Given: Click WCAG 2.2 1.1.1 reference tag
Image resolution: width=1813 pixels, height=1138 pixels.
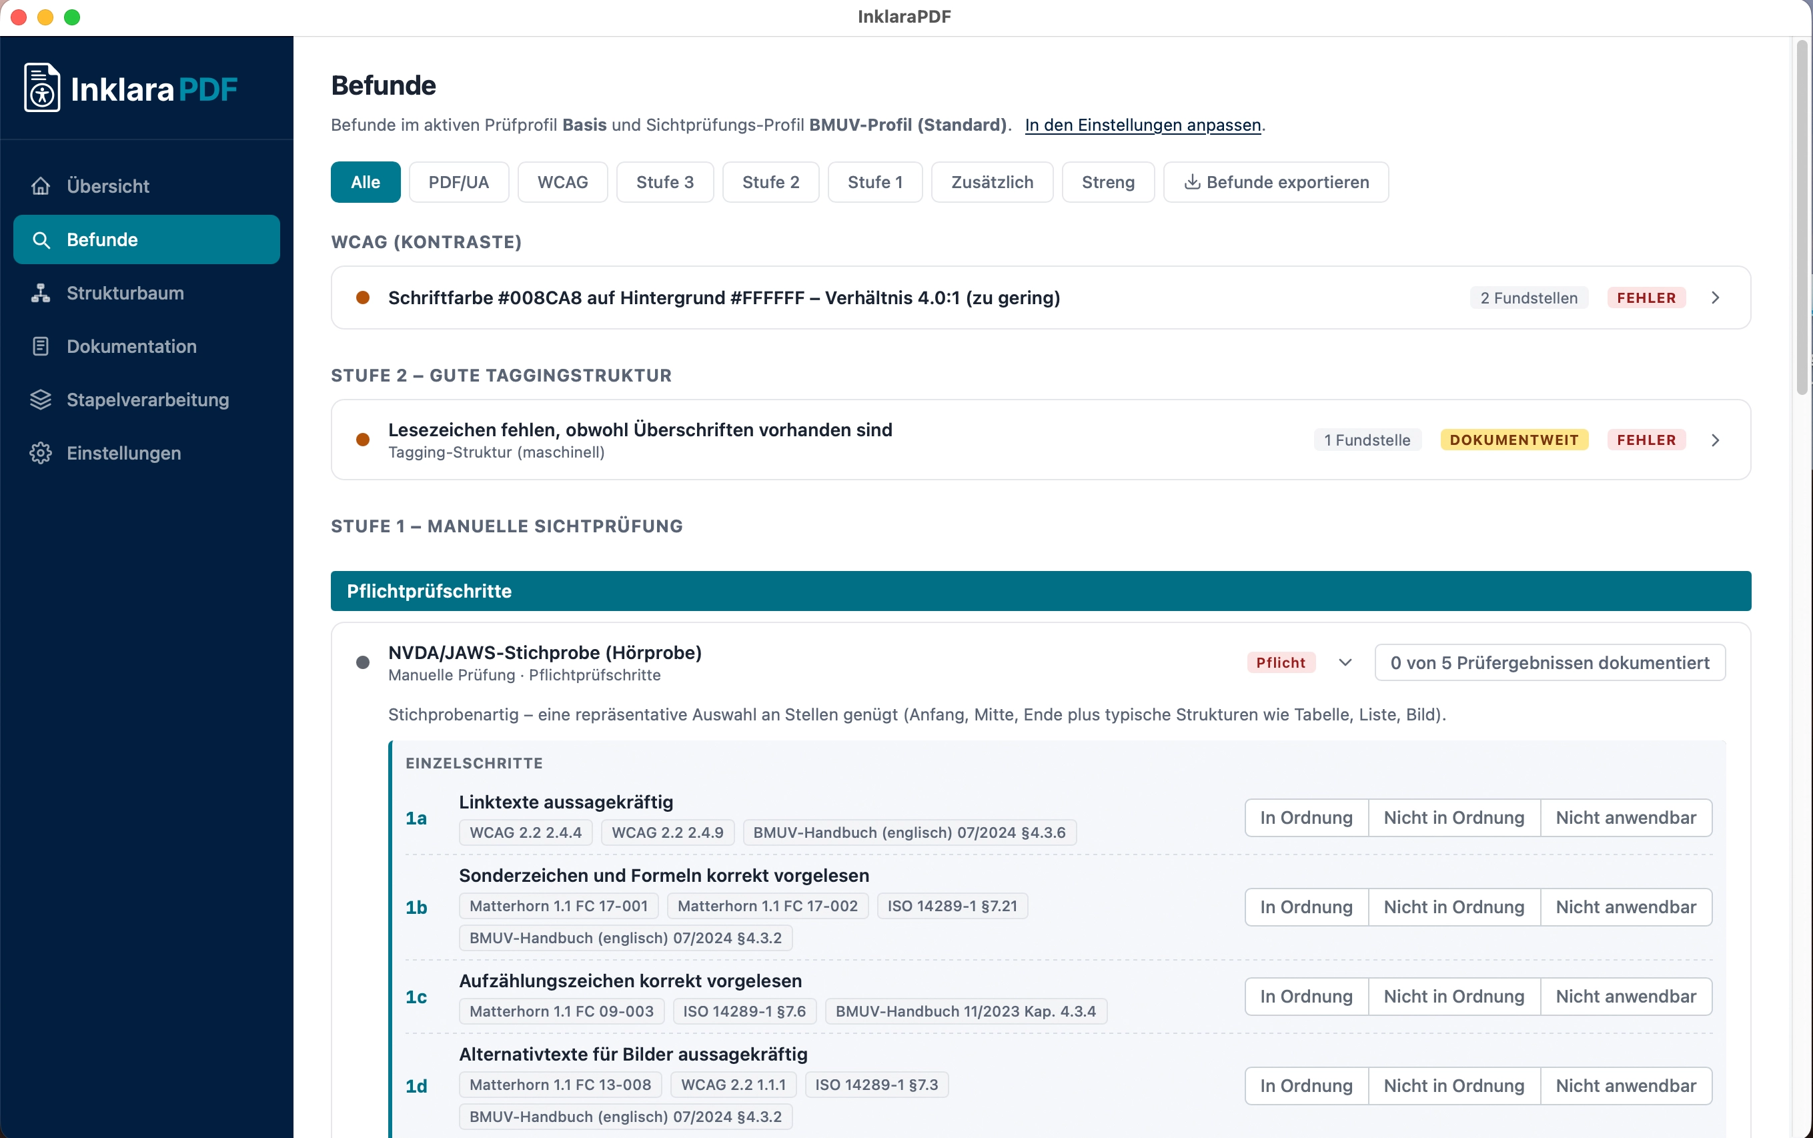Looking at the screenshot, I should 733,1085.
